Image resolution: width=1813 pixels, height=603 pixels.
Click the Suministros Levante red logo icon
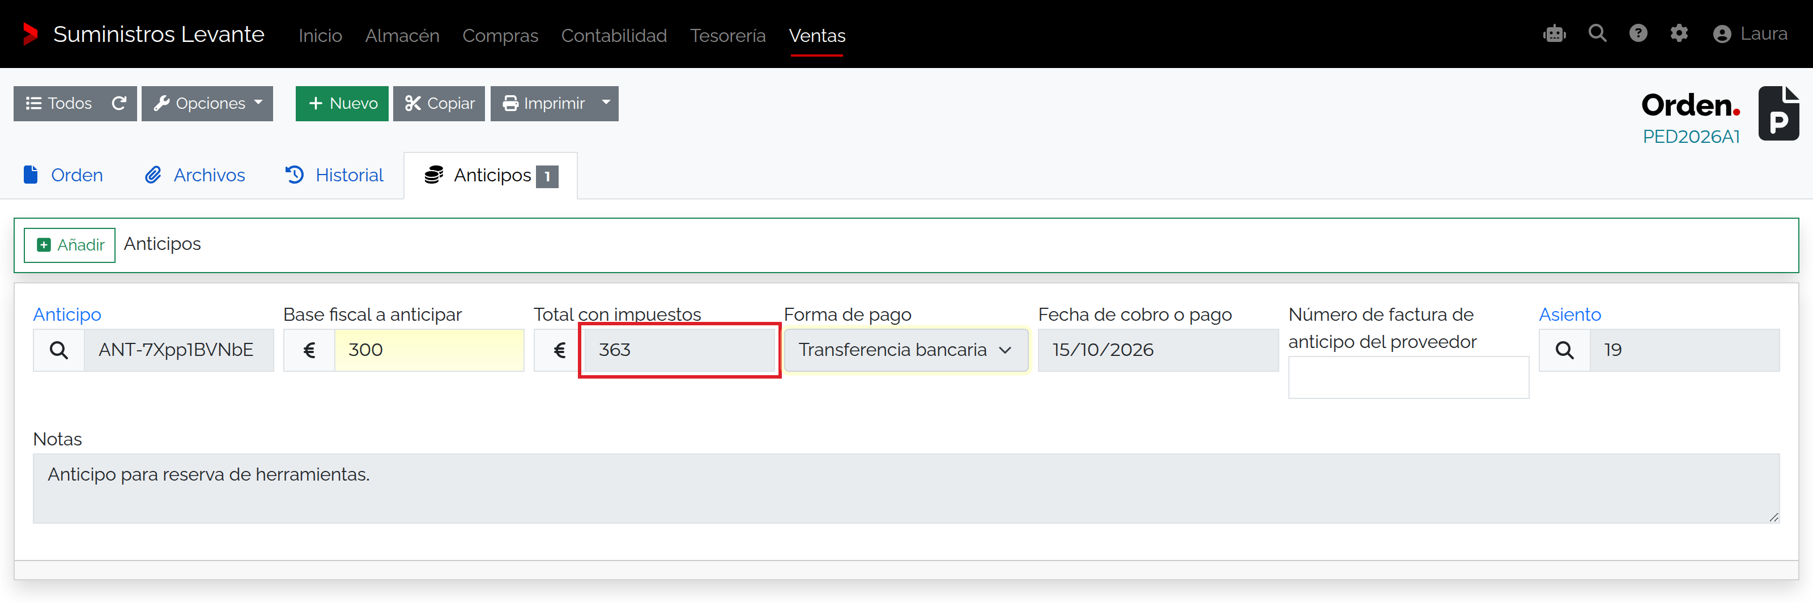29,34
